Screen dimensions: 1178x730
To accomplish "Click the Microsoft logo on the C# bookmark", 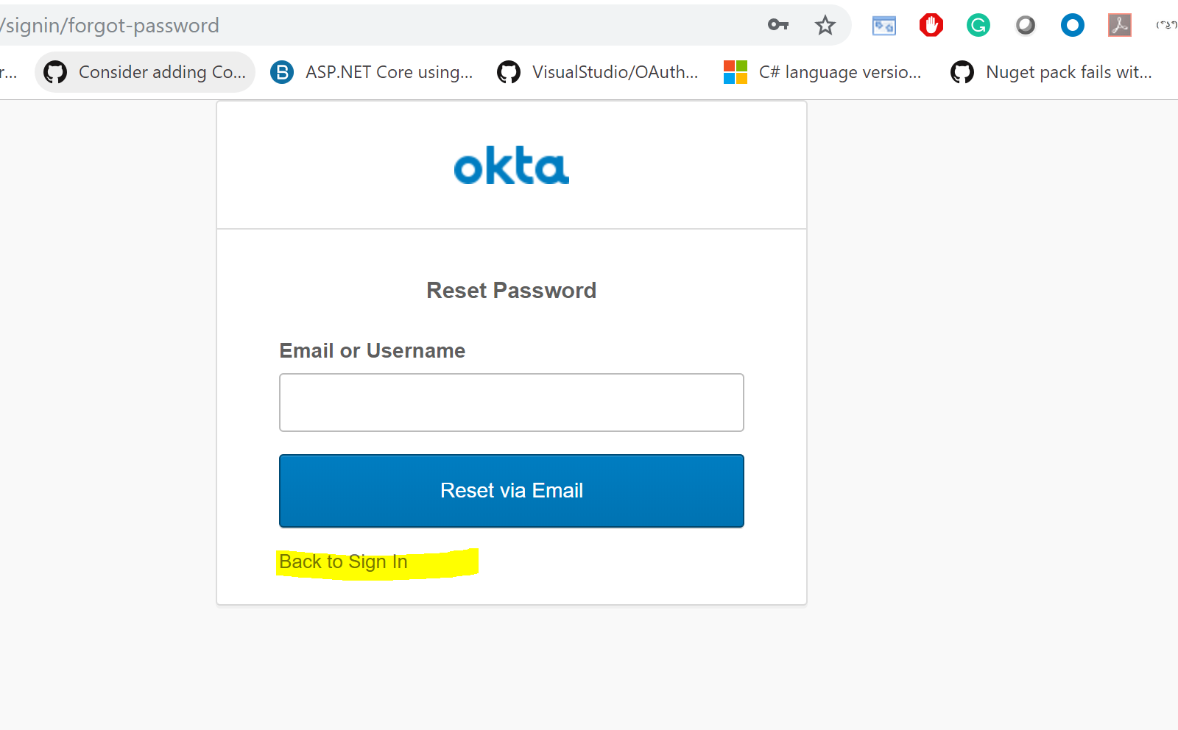I will (x=734, y=71).
